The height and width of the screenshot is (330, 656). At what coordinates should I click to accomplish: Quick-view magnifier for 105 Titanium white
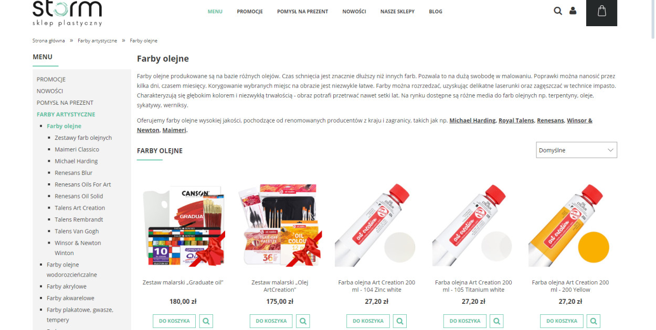click(496, 321)
